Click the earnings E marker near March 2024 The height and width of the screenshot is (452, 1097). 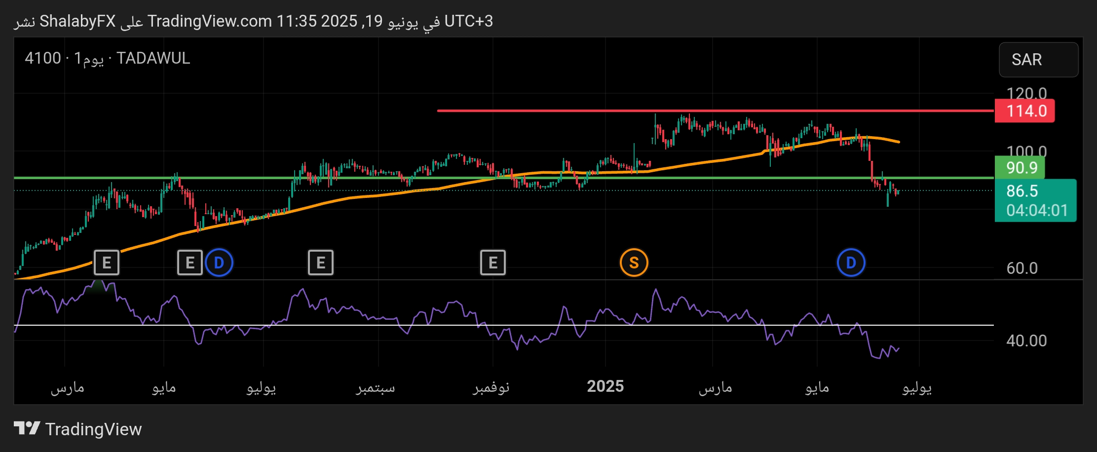click(107, 263)
